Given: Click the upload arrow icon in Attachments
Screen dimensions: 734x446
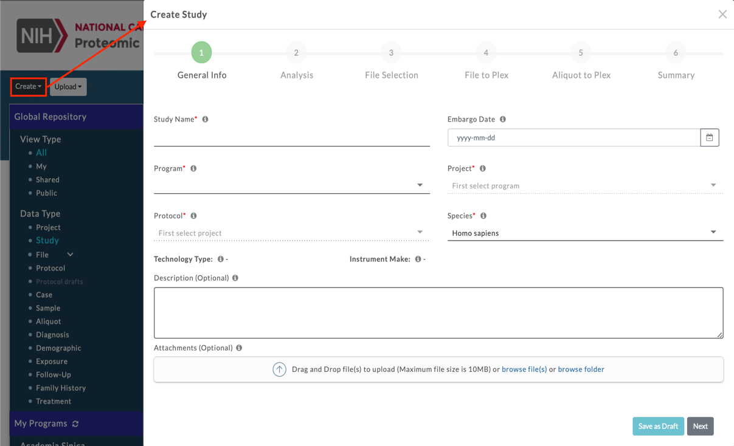Looking at the screenshot, I should pos(279,369).
